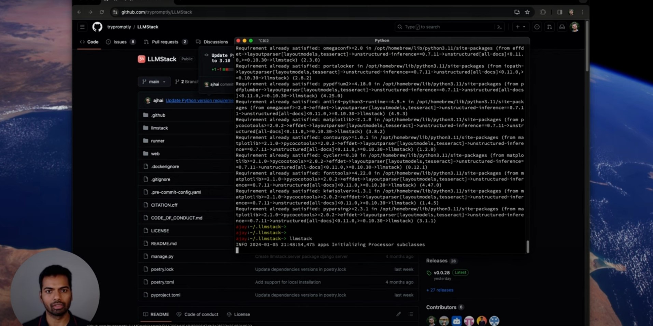The image size is (653, 326).
Task: Open the browser extensions puzzle icon
Action: click(543, 12)
